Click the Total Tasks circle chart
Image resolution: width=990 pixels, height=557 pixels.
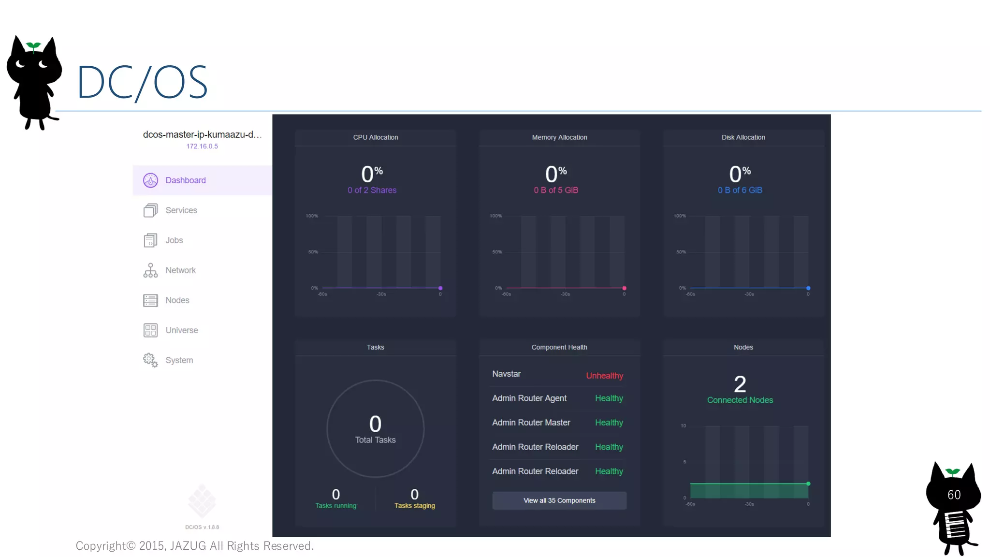tap(375, 428)
